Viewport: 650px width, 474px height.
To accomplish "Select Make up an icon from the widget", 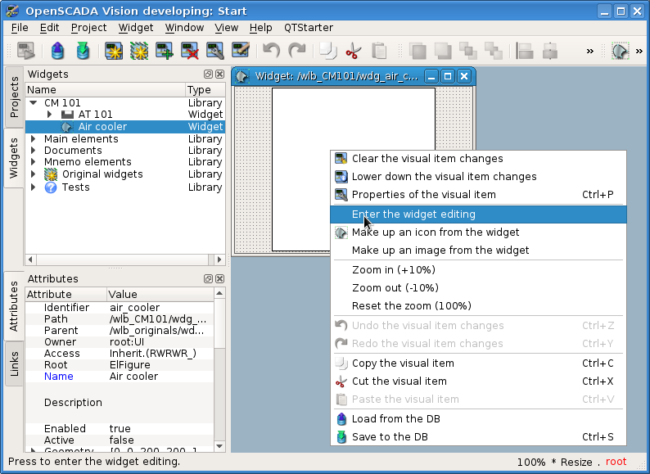I will 478,232.
